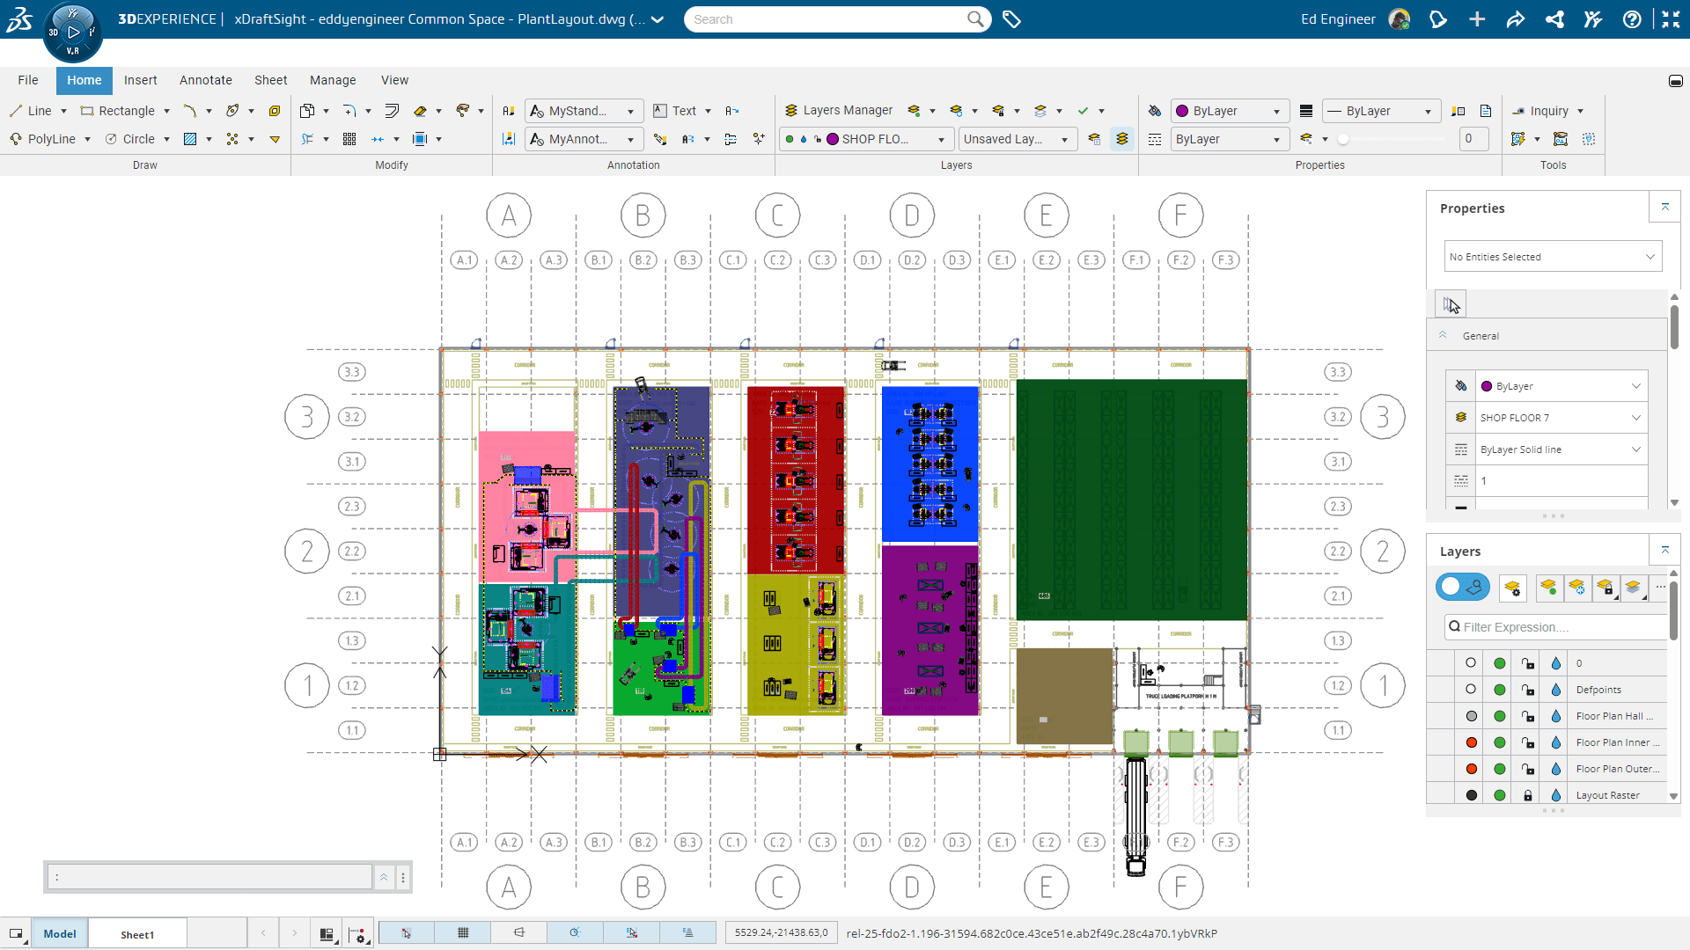Click the share arrow icon in top bar
The width and height of the screenshot is (1690, 950).
[1515, 19]
